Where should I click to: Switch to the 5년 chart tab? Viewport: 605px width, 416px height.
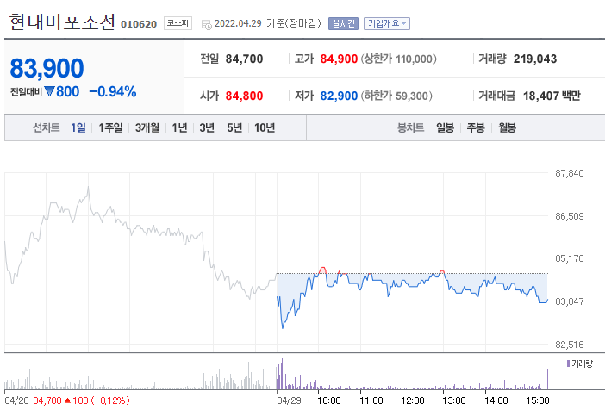click(234, 127)
